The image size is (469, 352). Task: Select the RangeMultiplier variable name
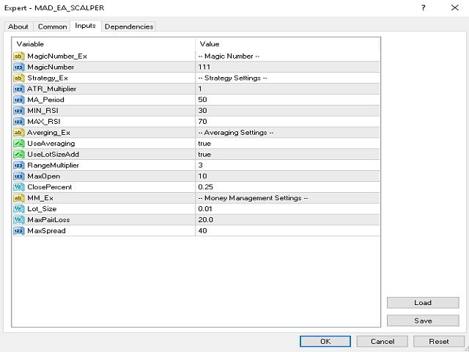(53, 165)
